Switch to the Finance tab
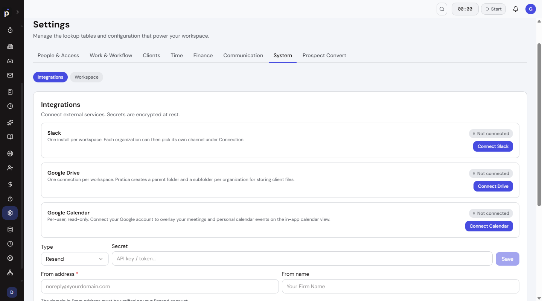 click(x=203, y=55)
